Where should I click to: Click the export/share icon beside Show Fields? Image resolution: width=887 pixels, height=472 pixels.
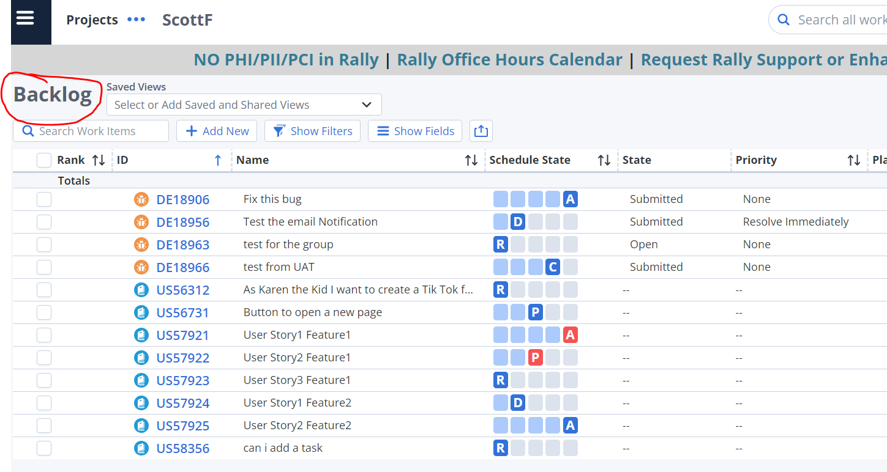click(481, 131)
